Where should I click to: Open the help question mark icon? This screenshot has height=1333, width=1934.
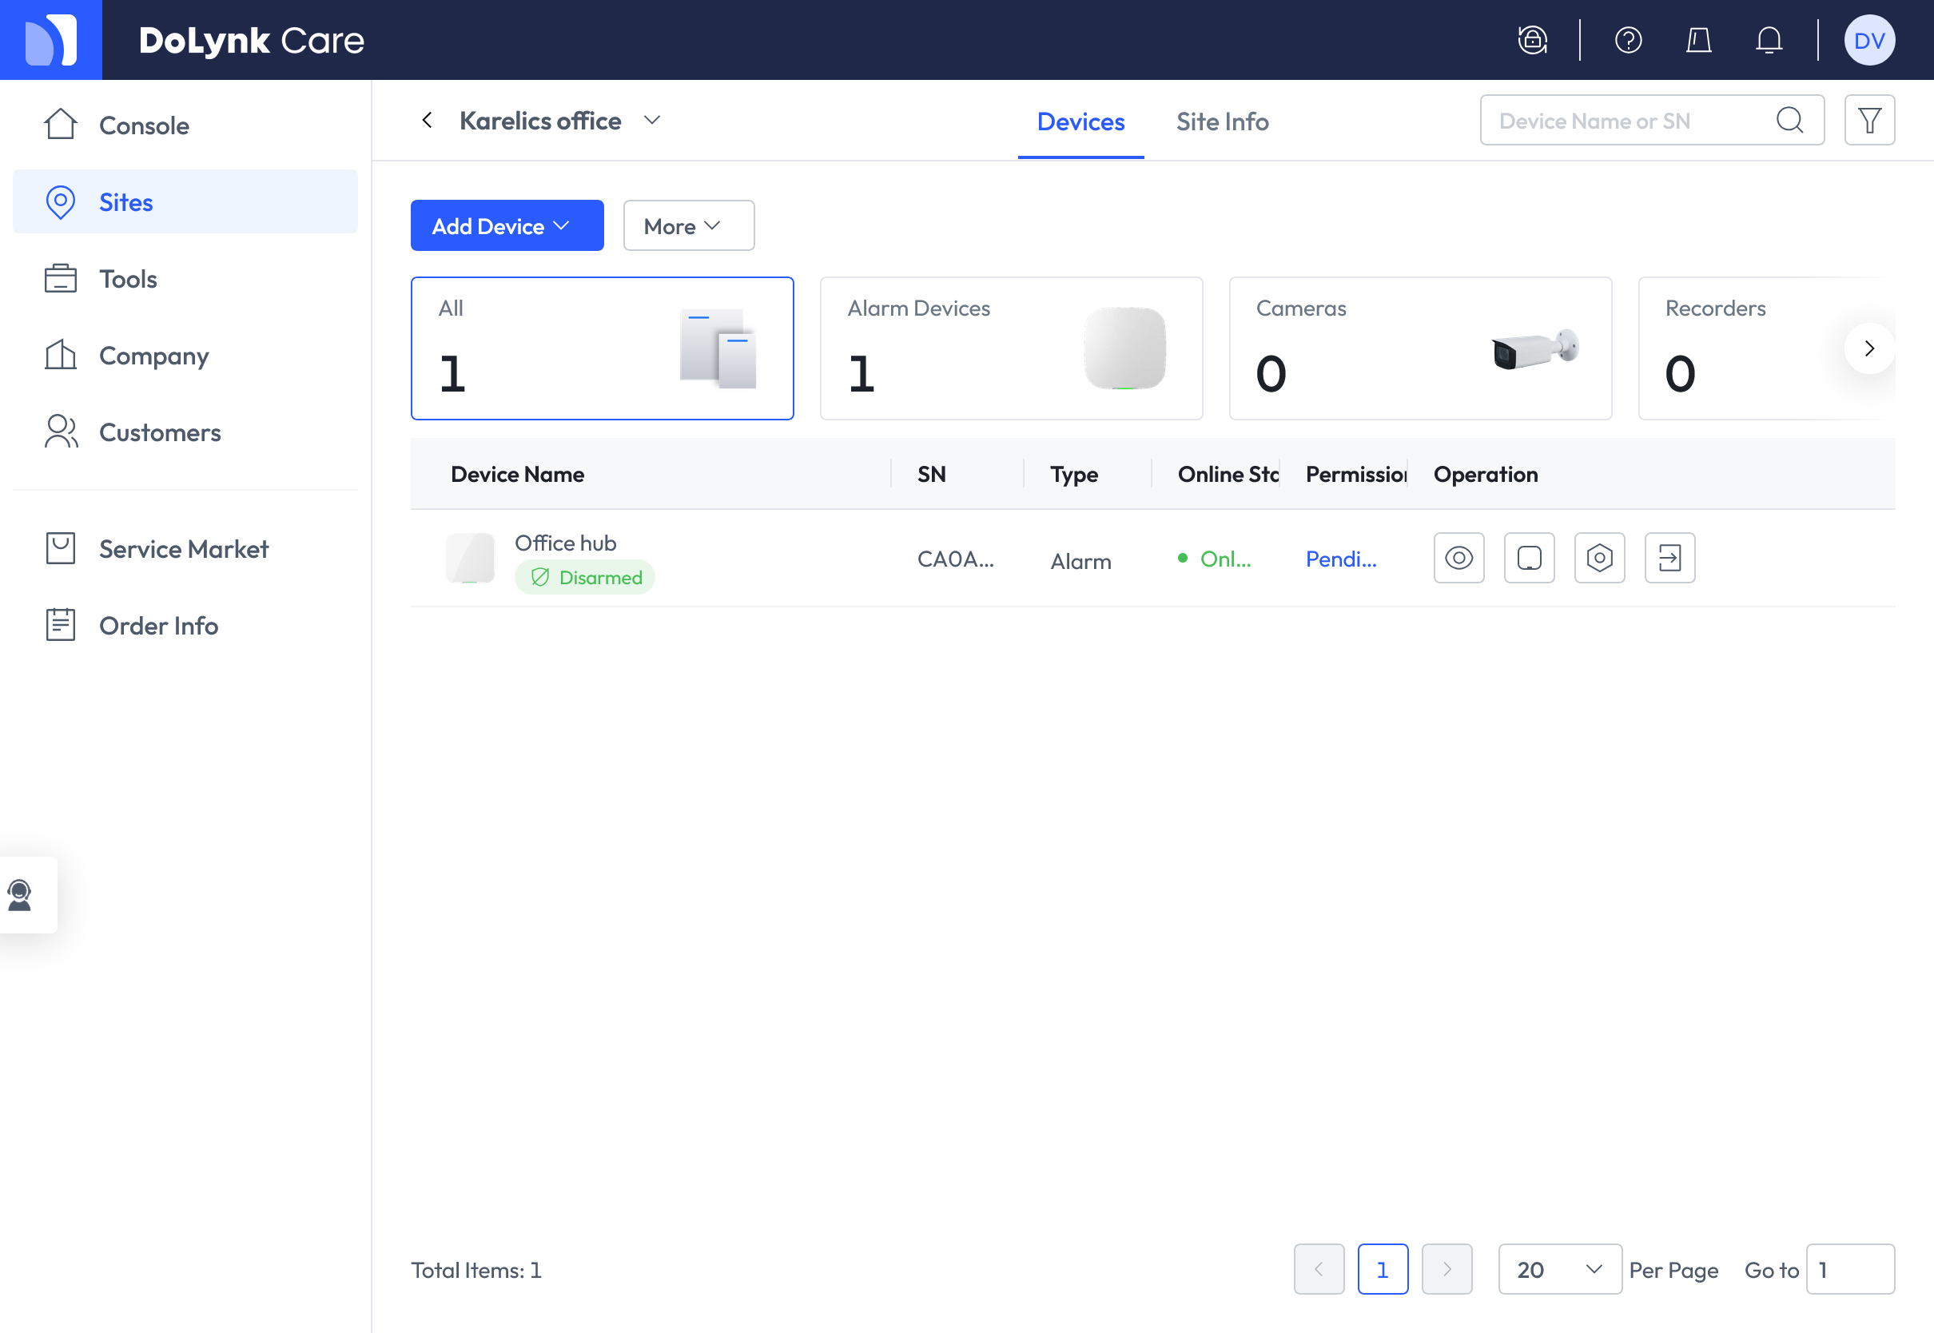point(1629,40)
